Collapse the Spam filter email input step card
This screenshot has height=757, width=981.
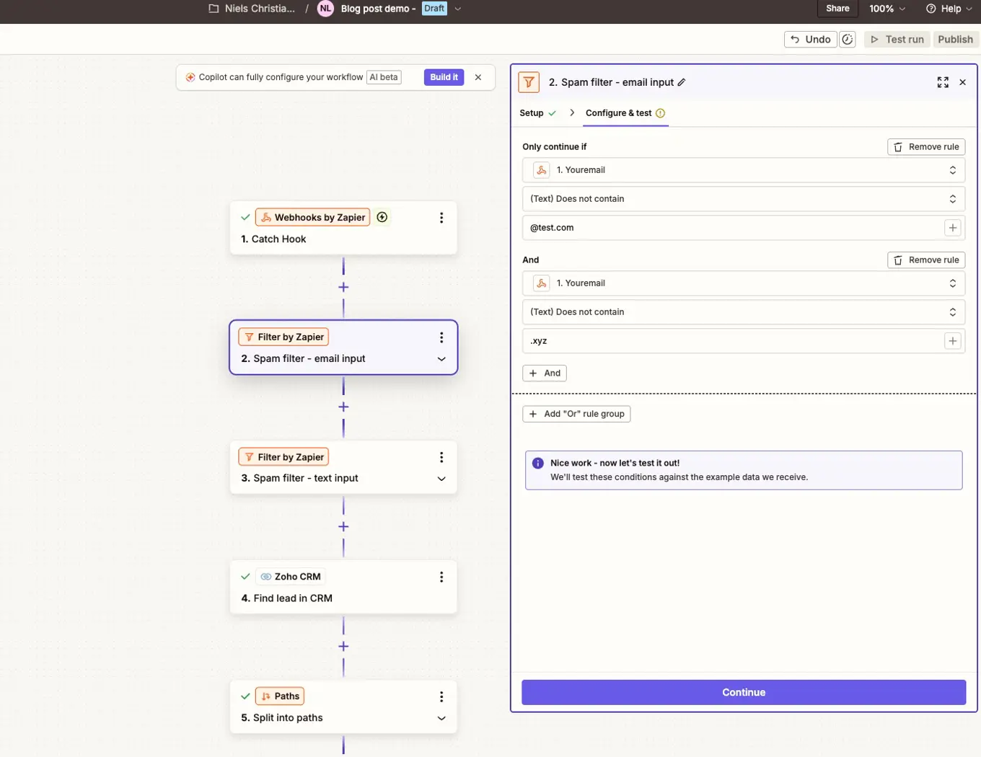point(441,358)
